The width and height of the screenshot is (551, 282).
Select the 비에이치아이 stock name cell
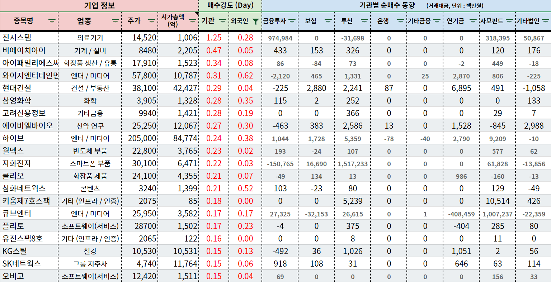click(x=29, y=50)
